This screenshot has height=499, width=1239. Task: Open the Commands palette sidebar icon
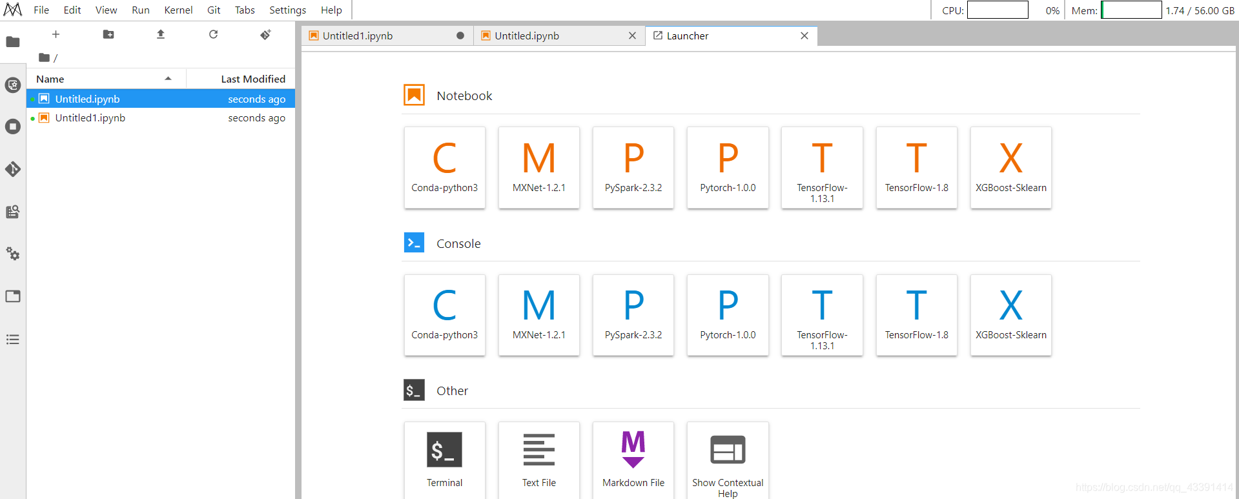[13, 212]
